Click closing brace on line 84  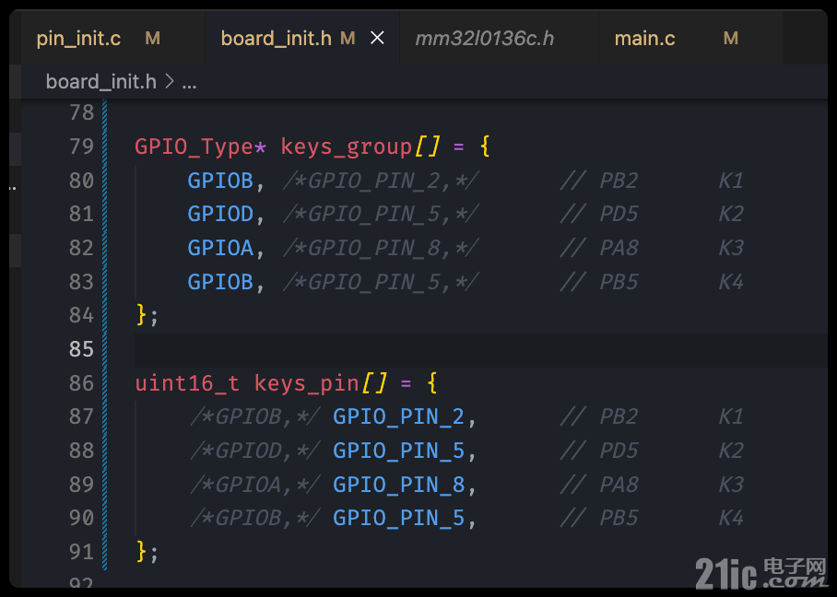click(x=141, y=315)
